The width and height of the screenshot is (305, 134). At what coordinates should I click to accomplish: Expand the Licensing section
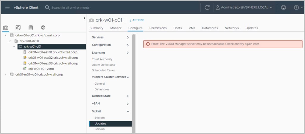point(128,53)
